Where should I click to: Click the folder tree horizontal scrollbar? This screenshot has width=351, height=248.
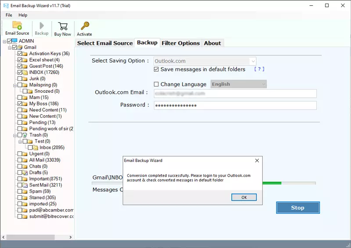pos(30,237)
